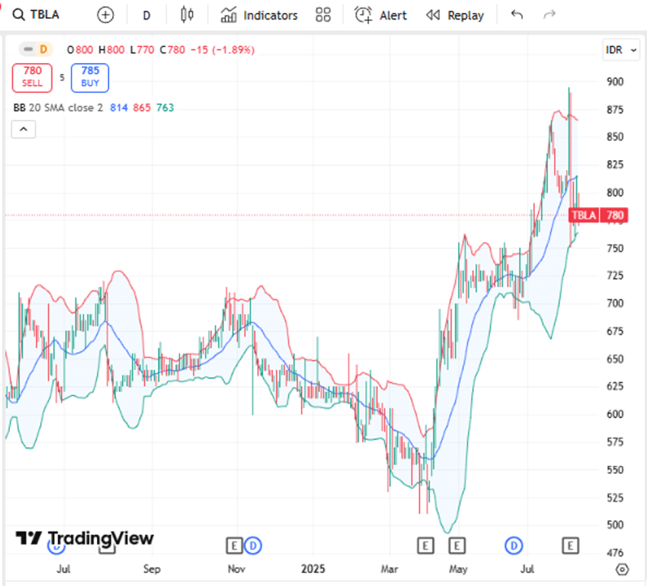647x586 pixels.
Task: Click the add symbol plus icon
Action: [x=105, y=15]
